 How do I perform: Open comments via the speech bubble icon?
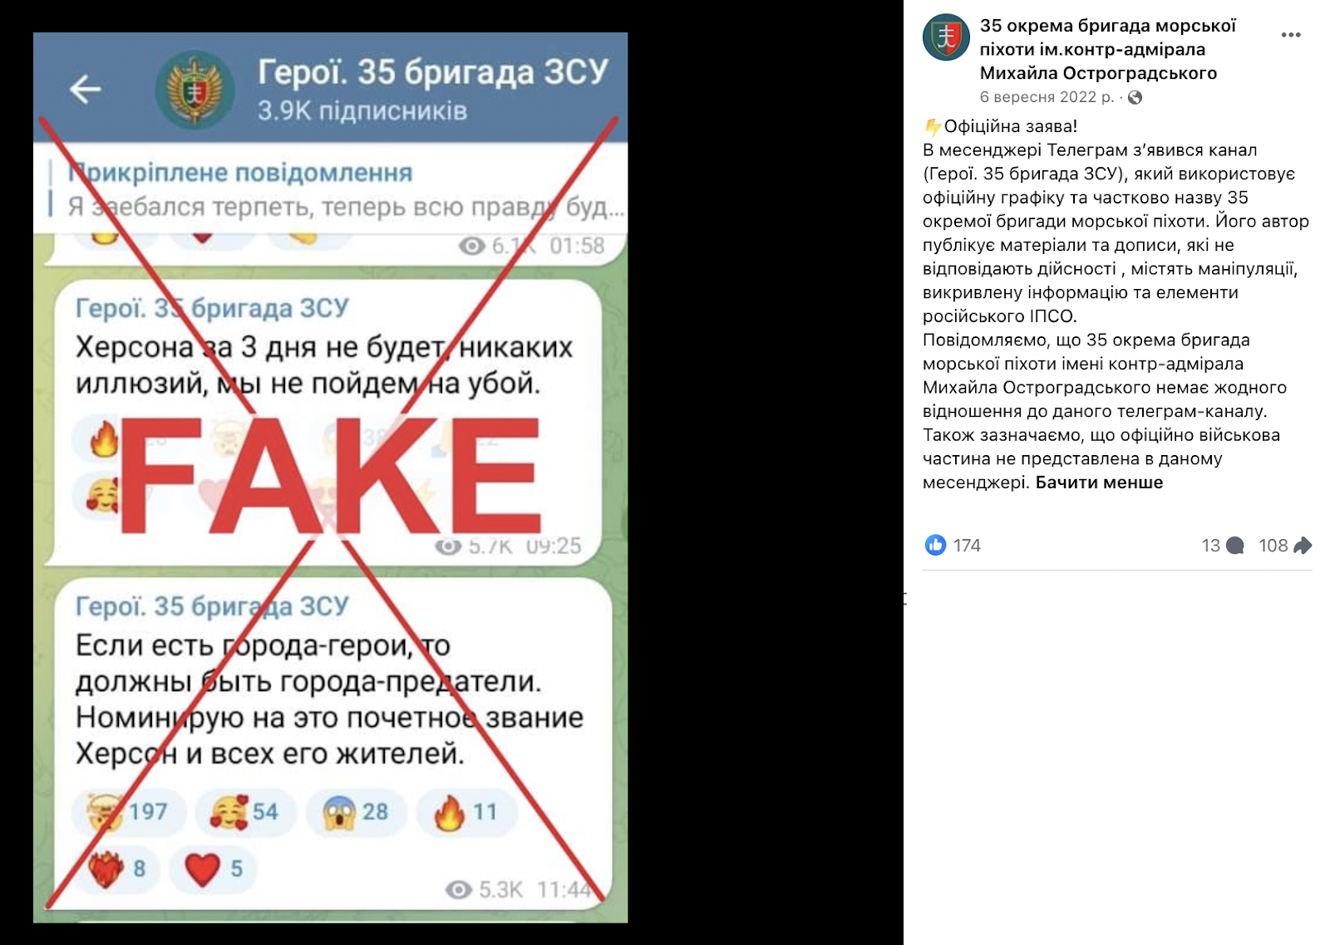point(1235,546)
